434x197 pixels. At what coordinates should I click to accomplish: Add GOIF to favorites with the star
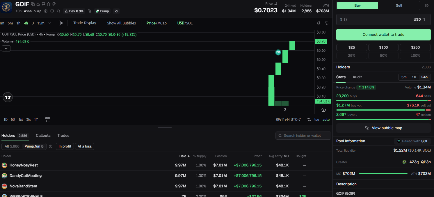pyautogui.click(x=49, y=4)
